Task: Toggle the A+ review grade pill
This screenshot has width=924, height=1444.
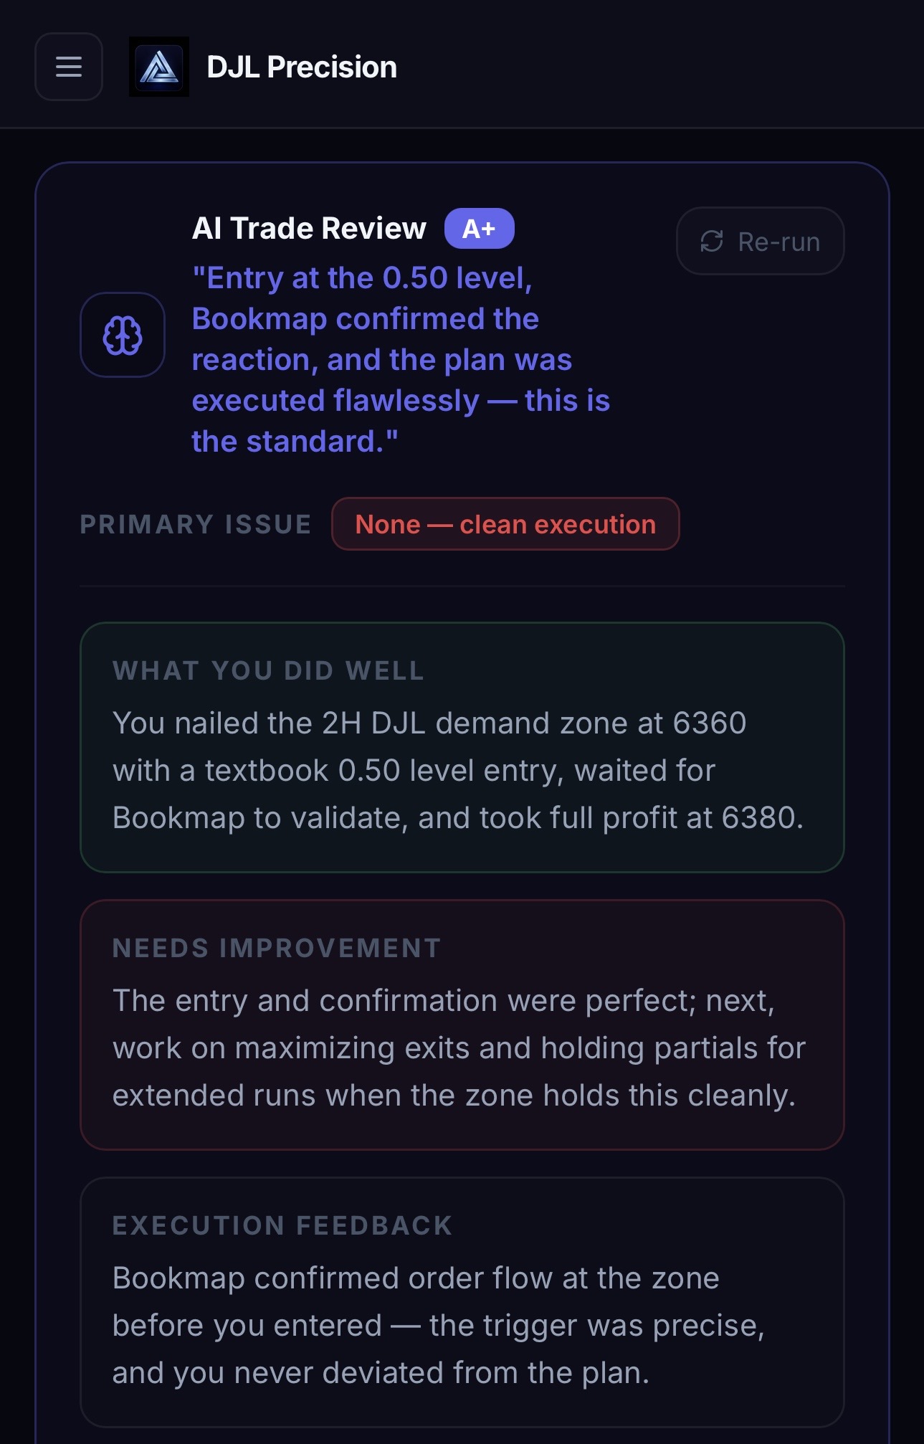Action: tap(479, 228)
